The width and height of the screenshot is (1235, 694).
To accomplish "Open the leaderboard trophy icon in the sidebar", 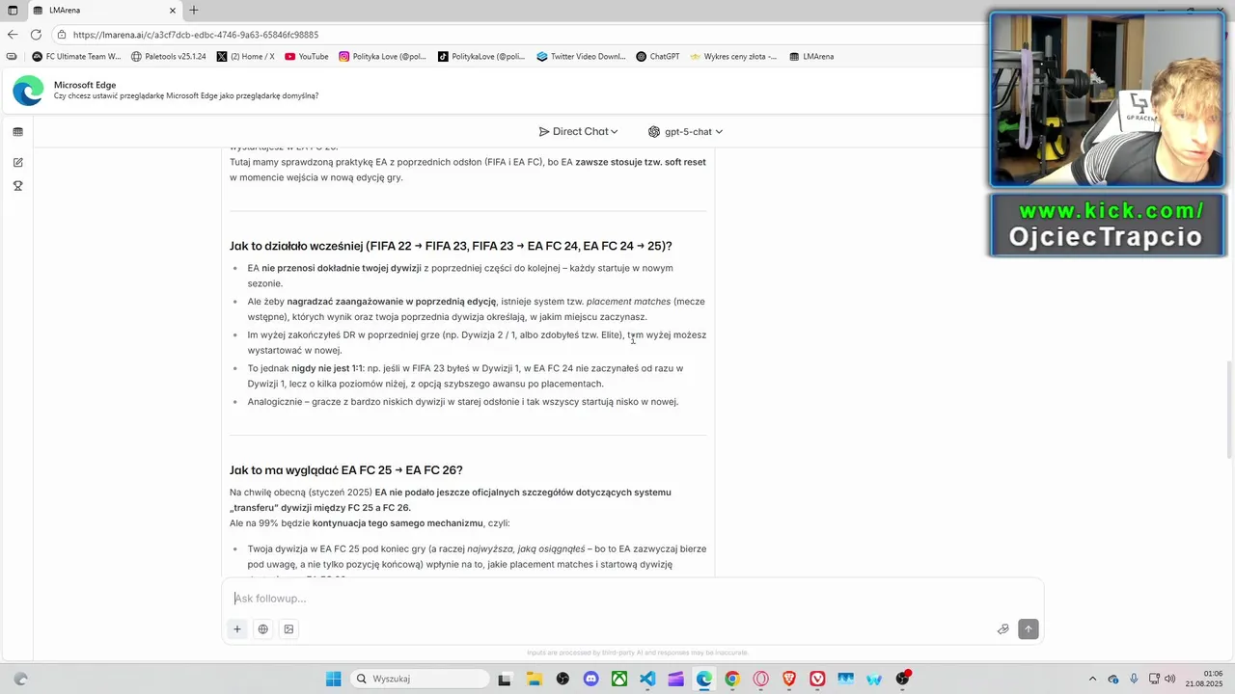I will pyautogui.click(x=17, y=186).
